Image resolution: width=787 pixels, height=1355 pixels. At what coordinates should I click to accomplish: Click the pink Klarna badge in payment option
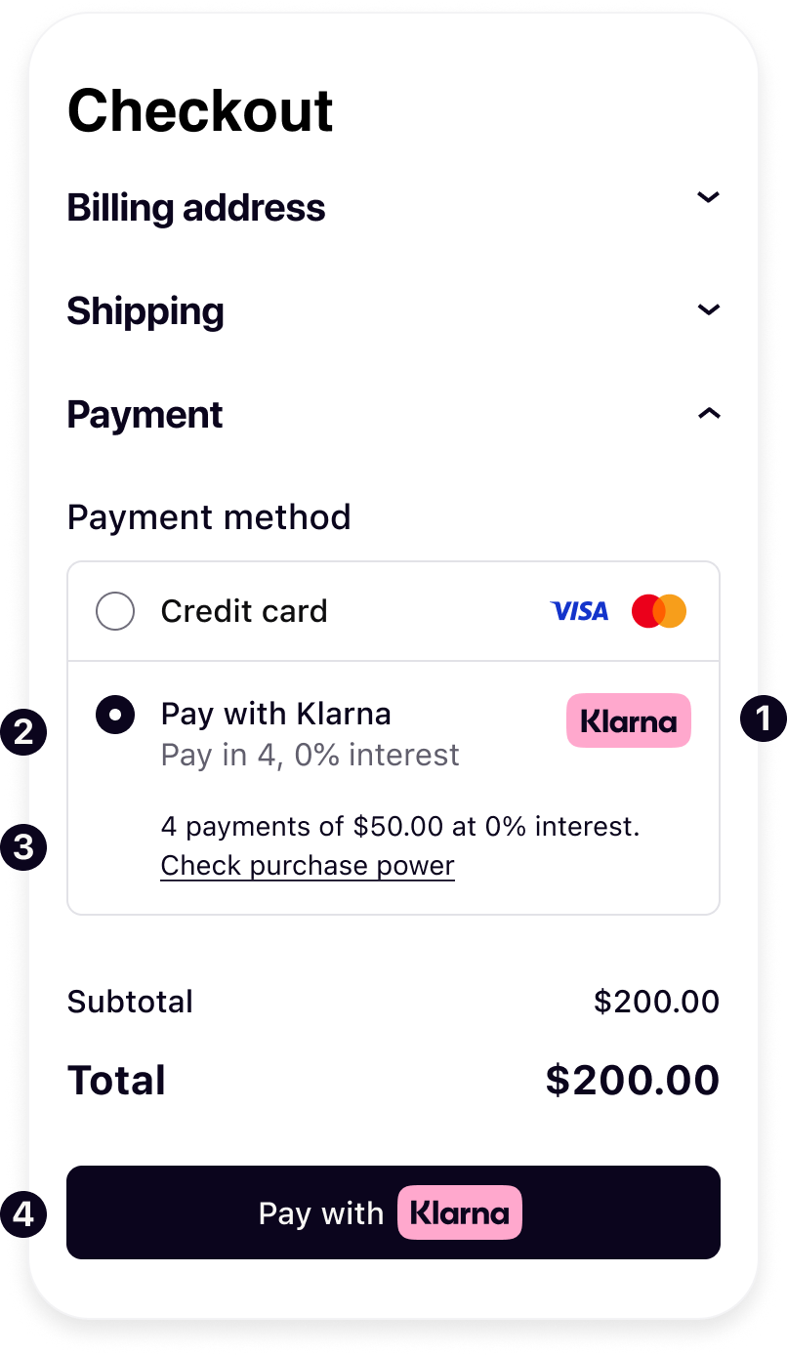point(629,720)
